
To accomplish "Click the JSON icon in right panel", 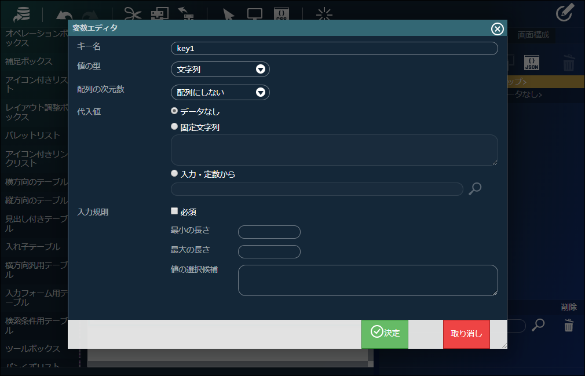I will coord(531,63).
